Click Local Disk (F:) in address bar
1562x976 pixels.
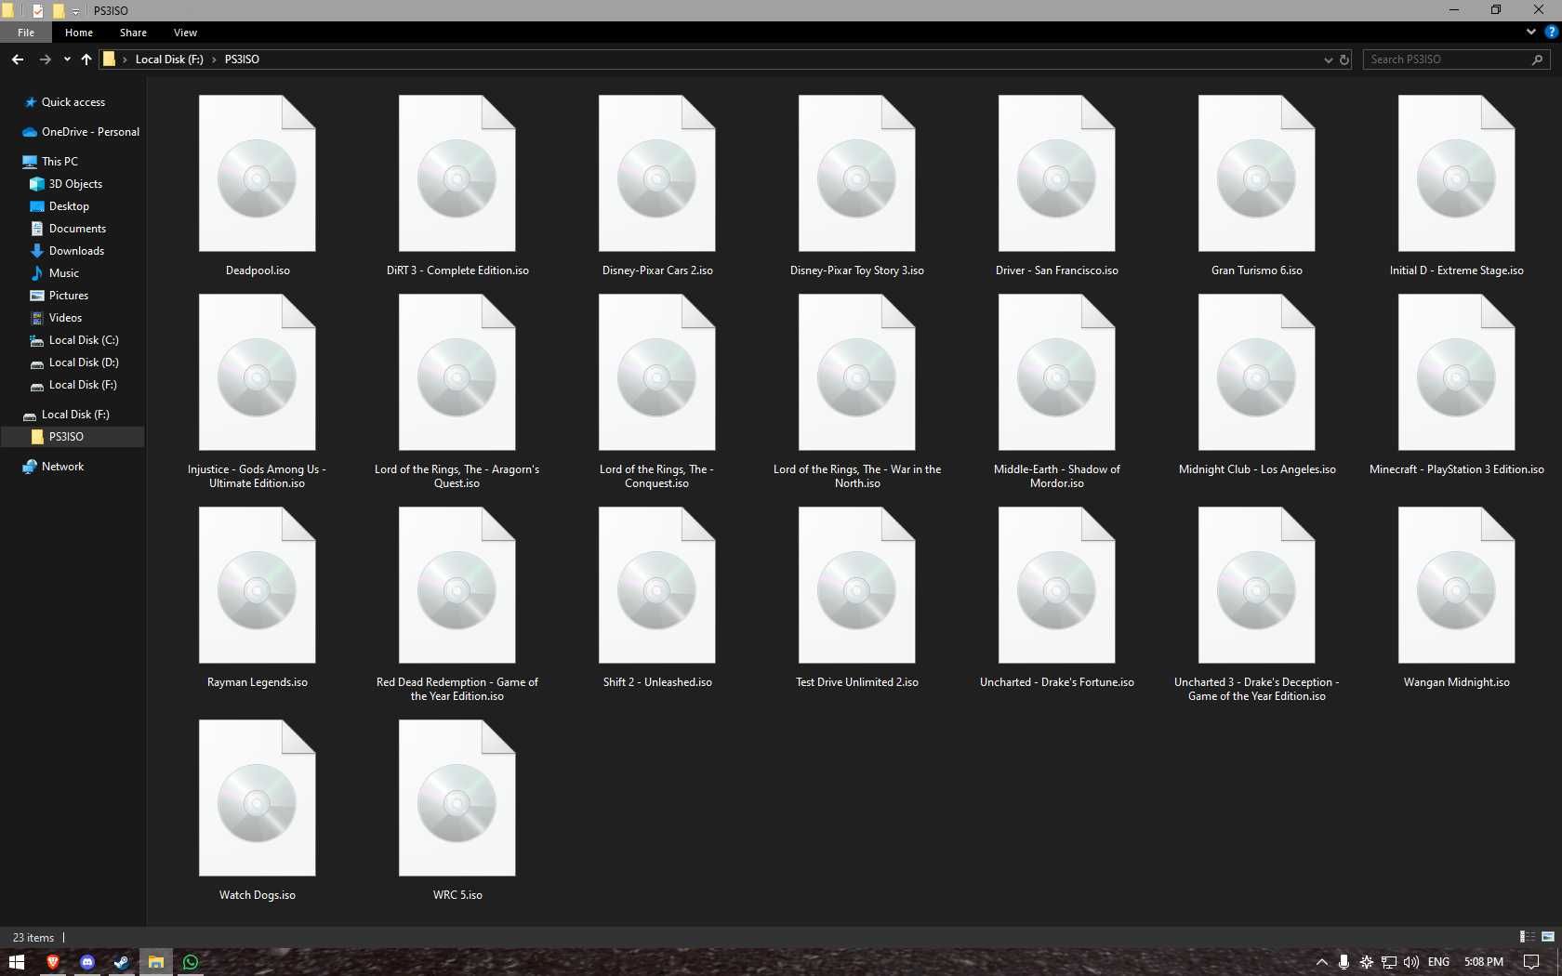coord(169,59)
